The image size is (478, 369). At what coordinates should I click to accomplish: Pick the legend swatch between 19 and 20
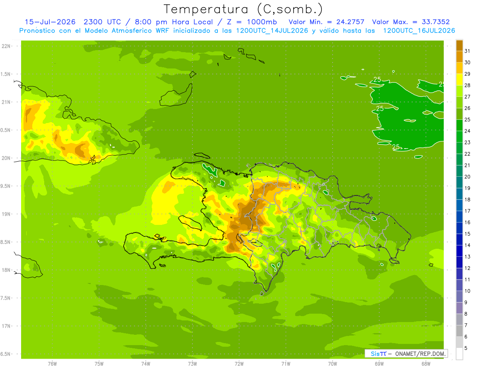point(459,182)
